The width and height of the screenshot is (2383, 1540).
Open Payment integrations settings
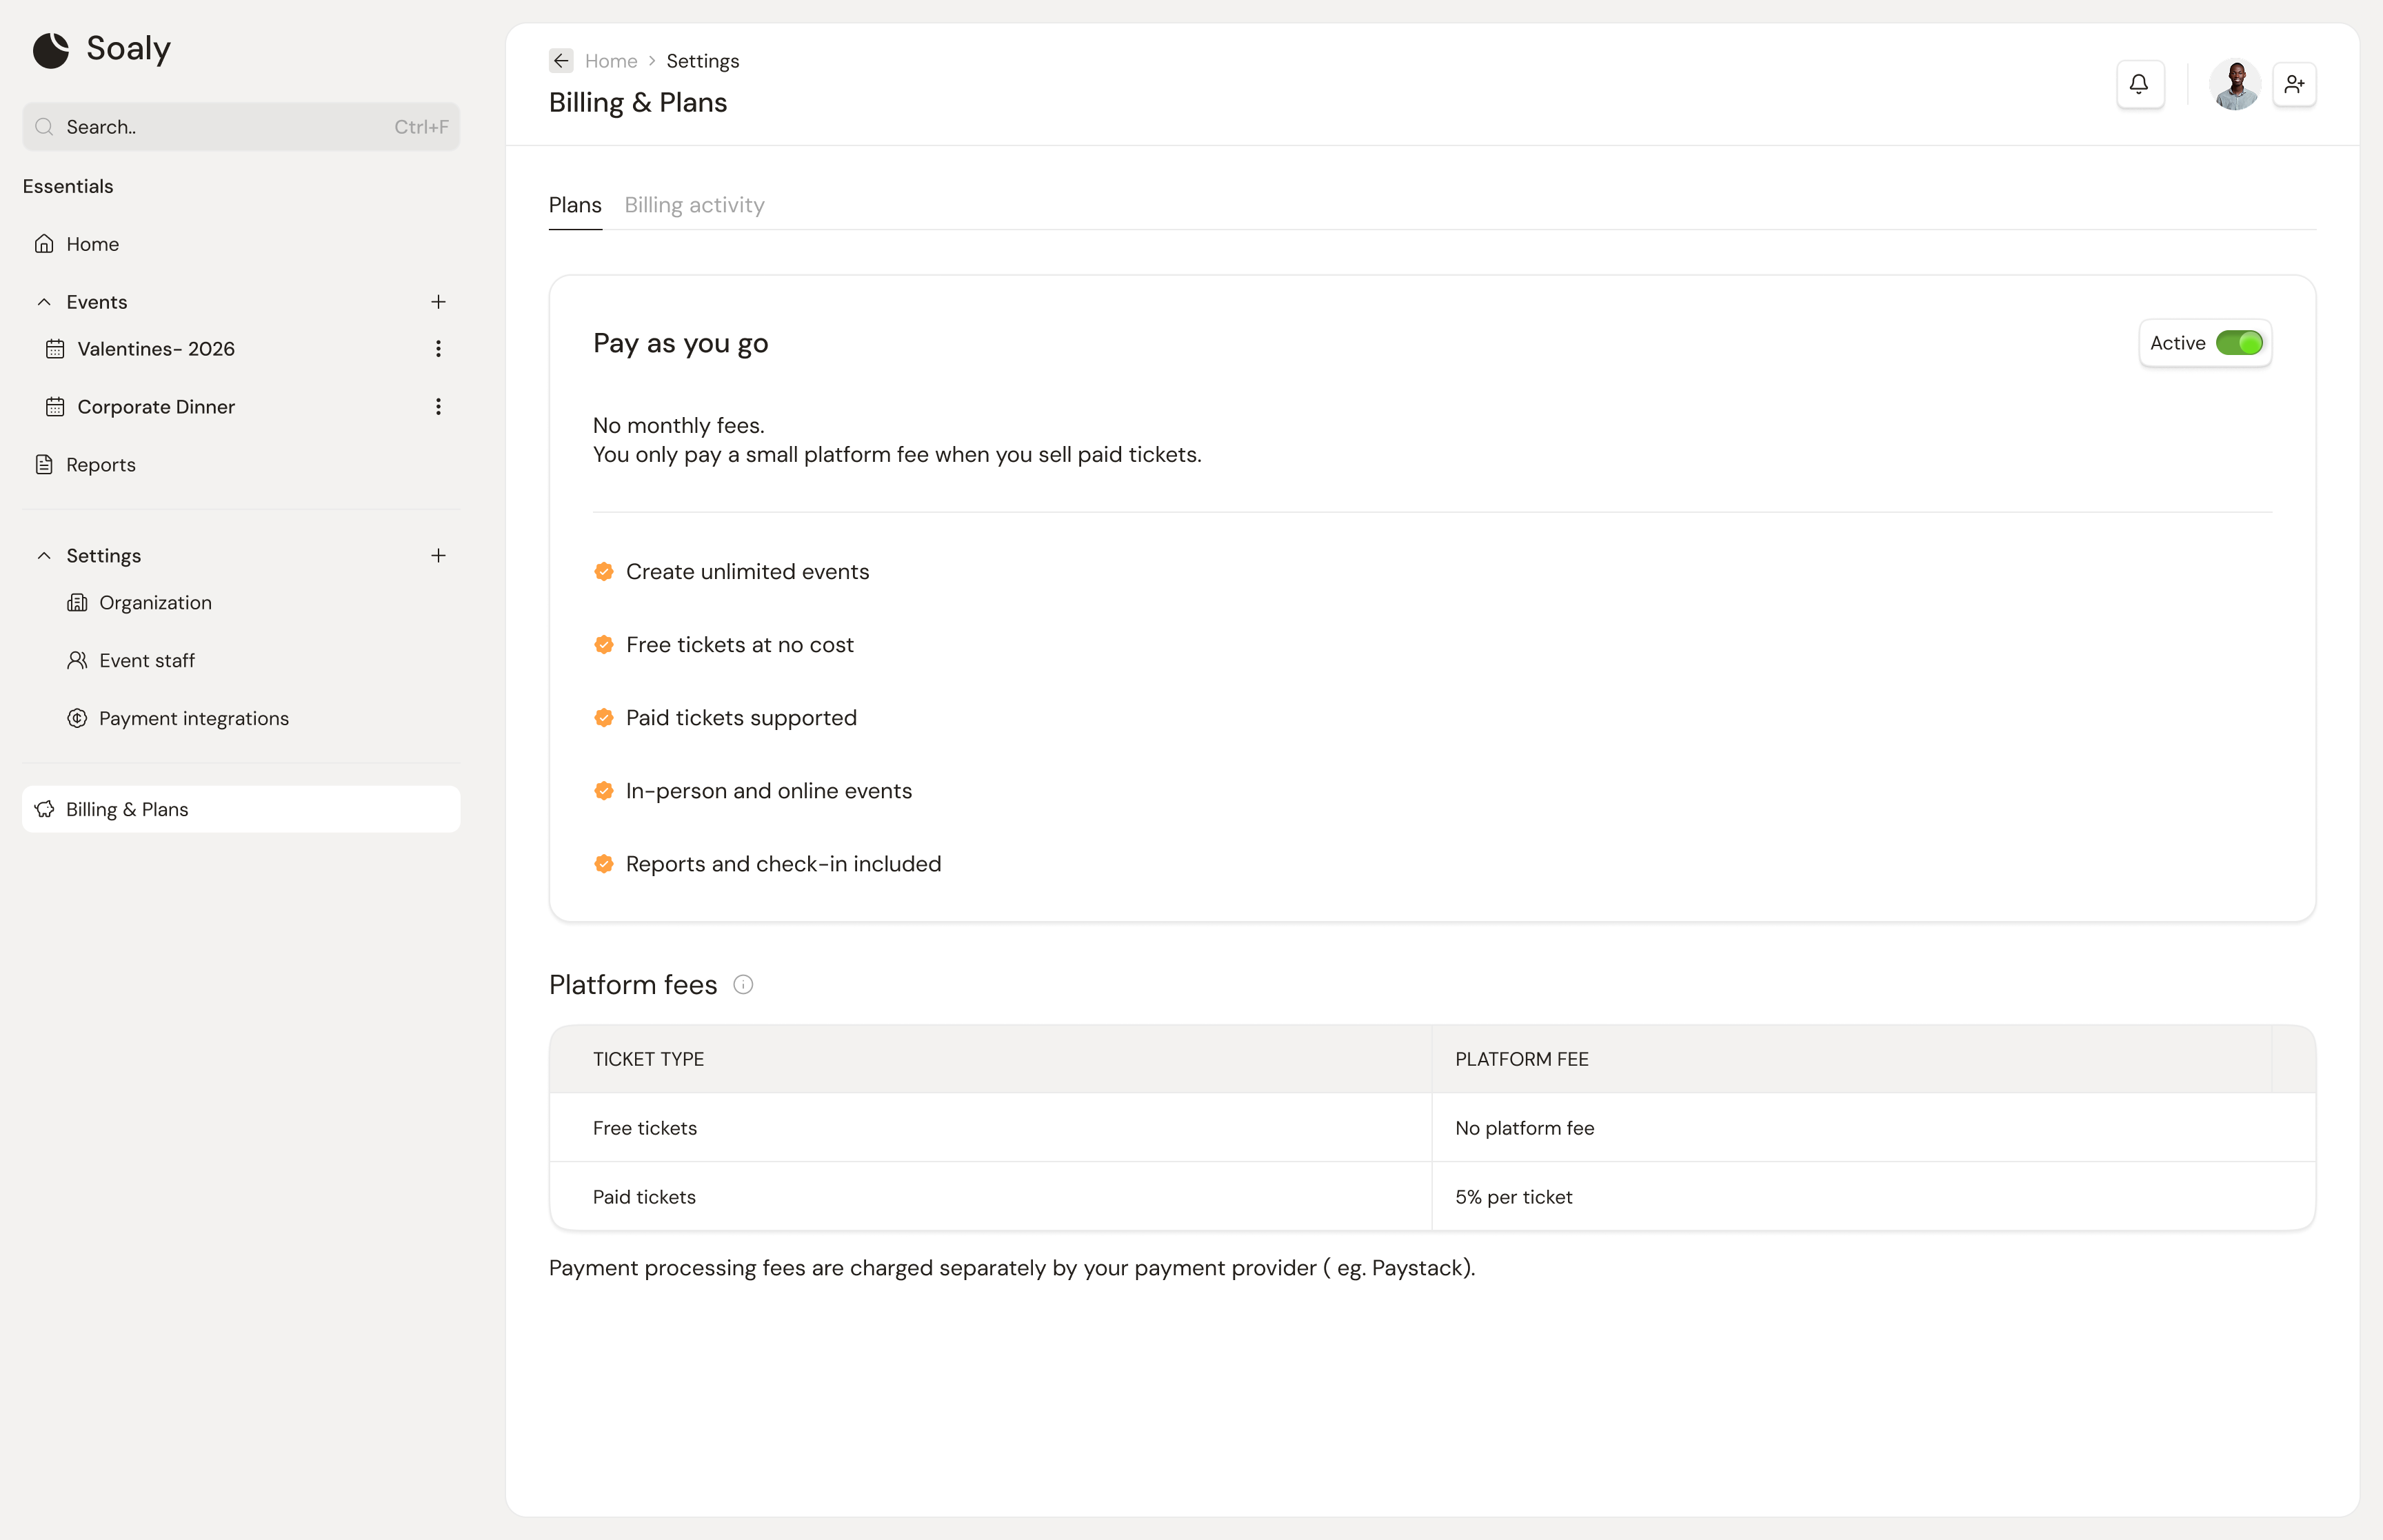pos(193,719)
